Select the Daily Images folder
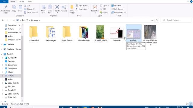This screenshot has height=108, width=193. click(51, 33)
